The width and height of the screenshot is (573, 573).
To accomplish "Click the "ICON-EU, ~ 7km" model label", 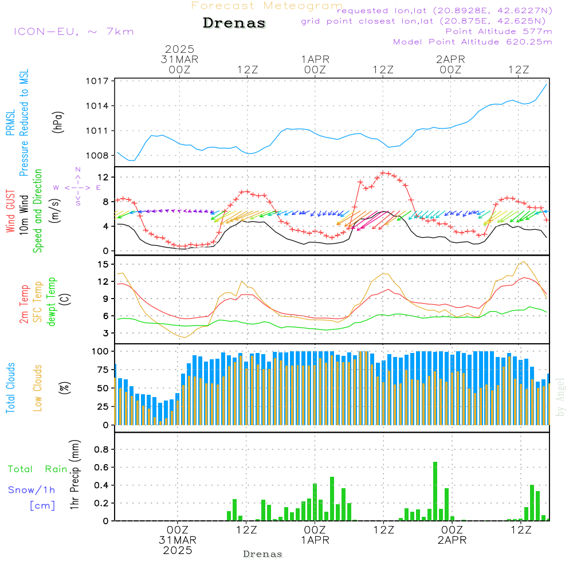I will [74, 32].
